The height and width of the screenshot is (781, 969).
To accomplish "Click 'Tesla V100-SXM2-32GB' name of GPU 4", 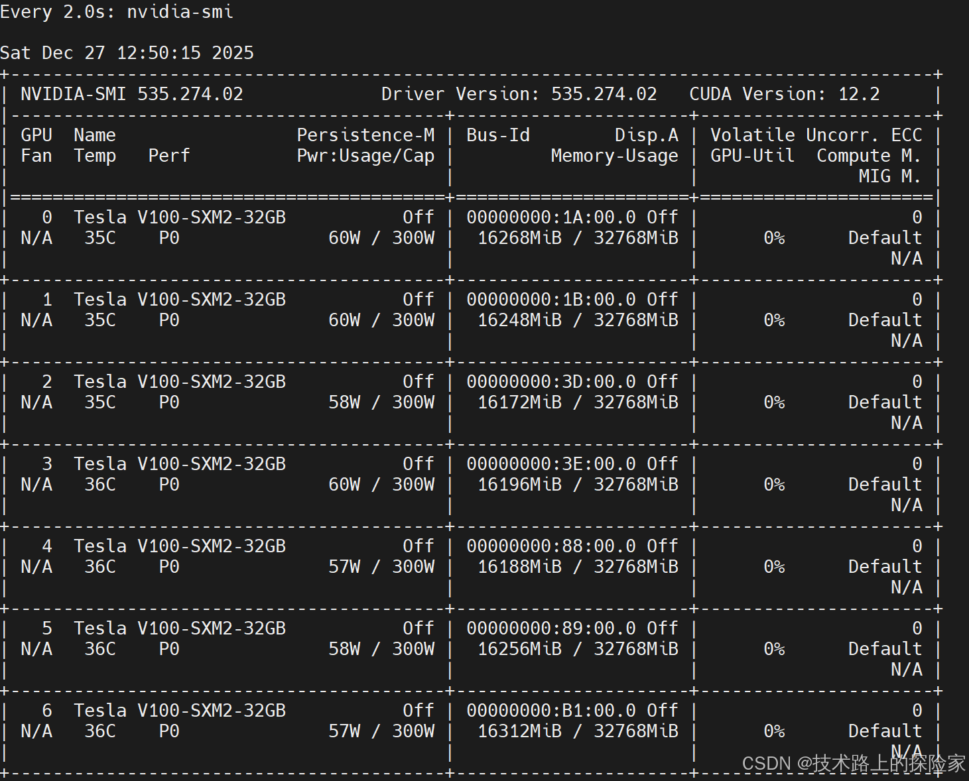I will [x=180, y=546].
